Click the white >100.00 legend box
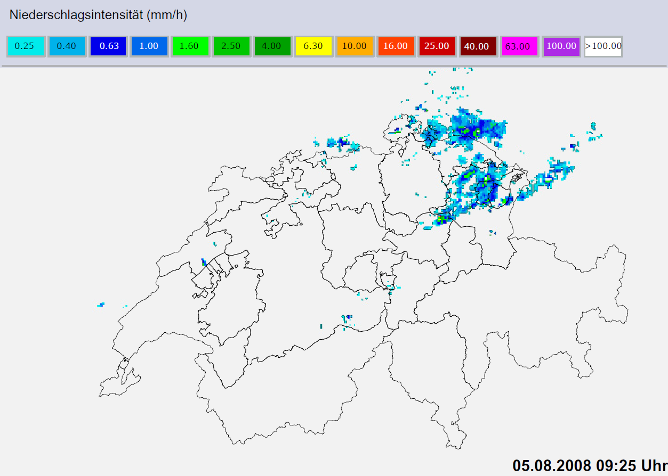 point(603,46)
